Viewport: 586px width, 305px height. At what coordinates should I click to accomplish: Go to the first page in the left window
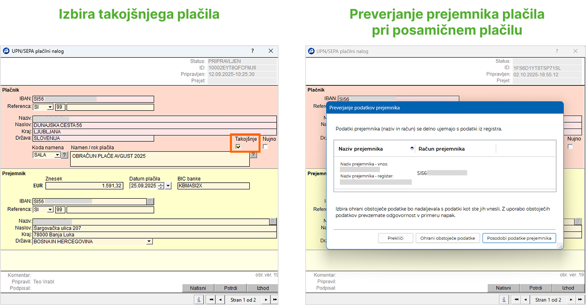[x=211, y=300]
